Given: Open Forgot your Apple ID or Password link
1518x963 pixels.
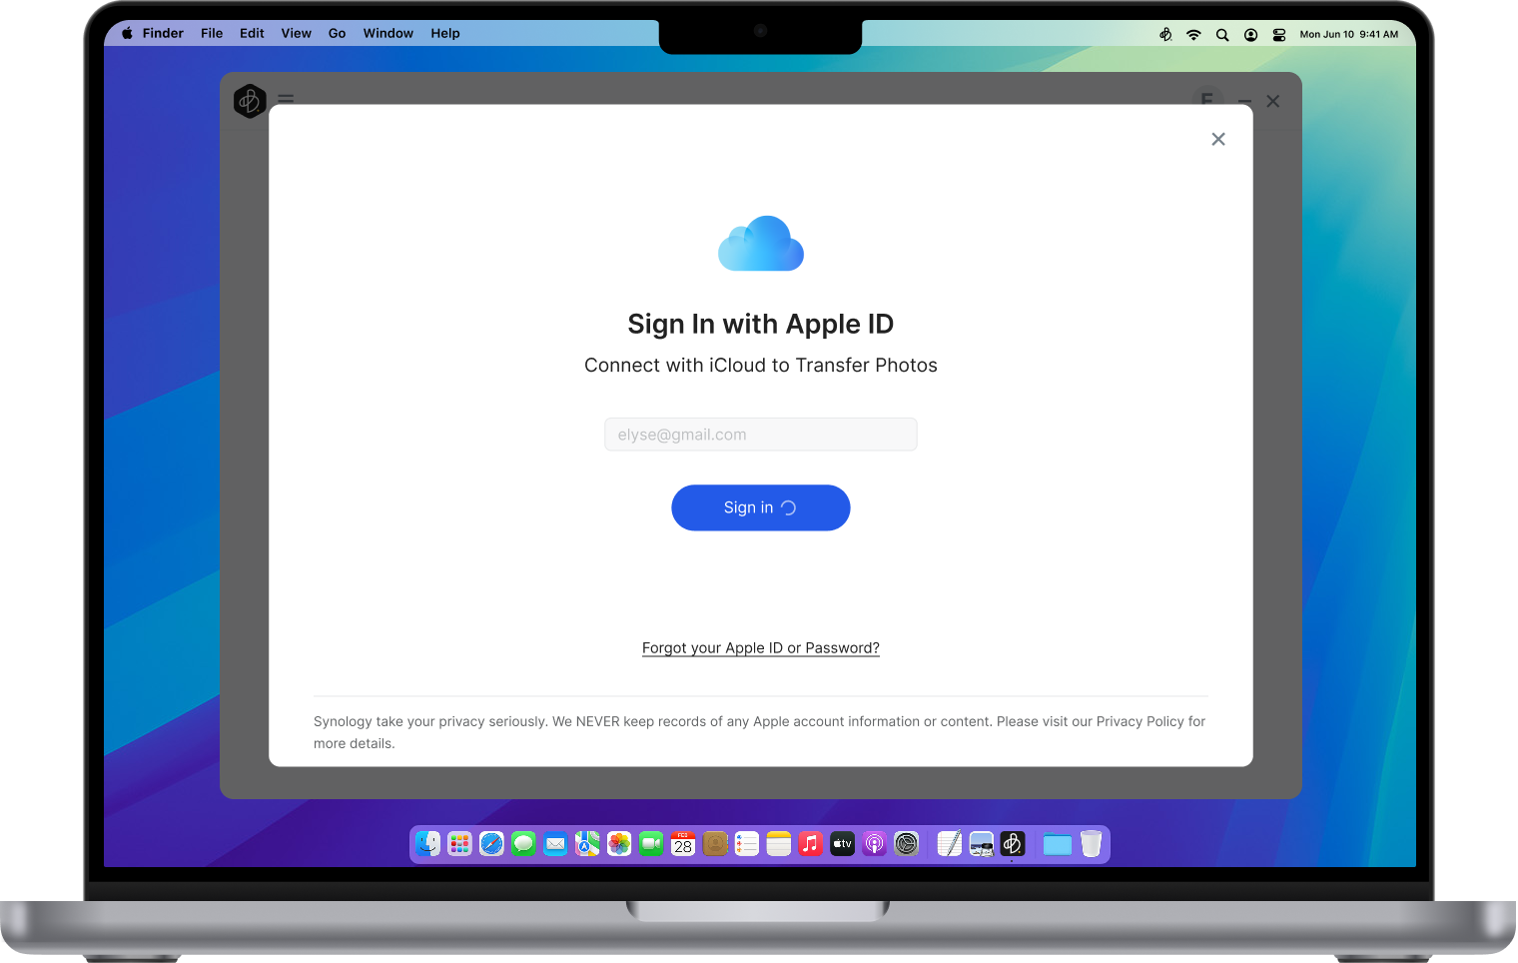Looking at the screenshot, I should (760, 648).
